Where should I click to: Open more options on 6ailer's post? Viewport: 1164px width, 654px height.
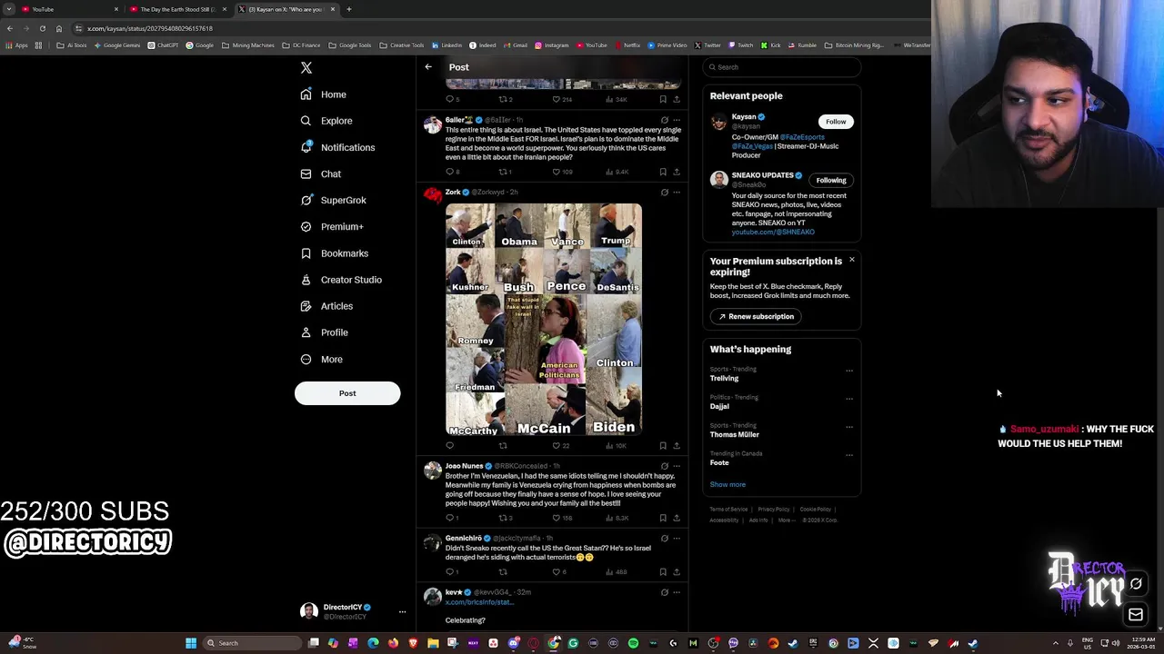click(677, 120)
